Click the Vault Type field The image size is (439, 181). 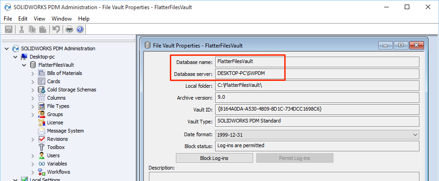pos(317,121)
